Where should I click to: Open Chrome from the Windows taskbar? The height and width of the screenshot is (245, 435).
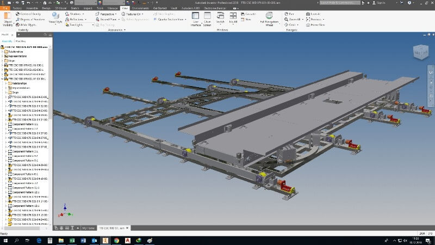point(116,241)
